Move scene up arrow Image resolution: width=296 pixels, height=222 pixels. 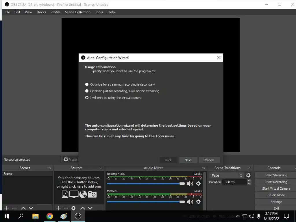coord(23,208)
